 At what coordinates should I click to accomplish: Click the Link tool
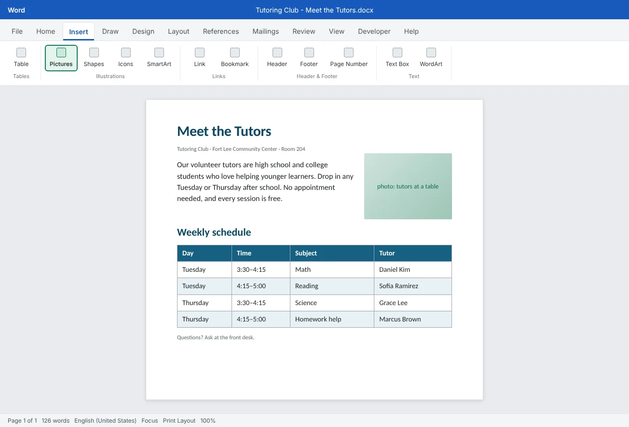point(200,58)
